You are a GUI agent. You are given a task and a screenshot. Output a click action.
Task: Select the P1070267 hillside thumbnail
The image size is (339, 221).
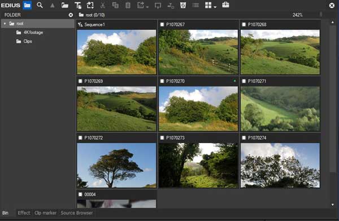click(x=198, y=52)
